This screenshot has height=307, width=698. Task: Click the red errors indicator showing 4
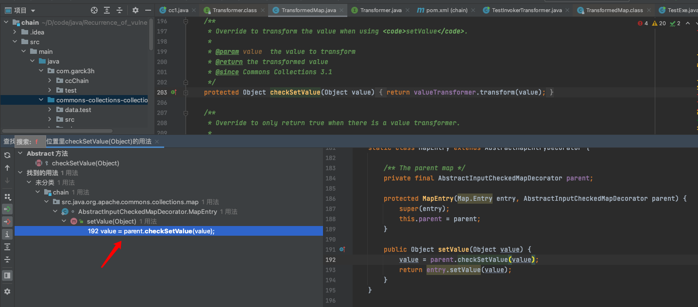click(643, 23)
